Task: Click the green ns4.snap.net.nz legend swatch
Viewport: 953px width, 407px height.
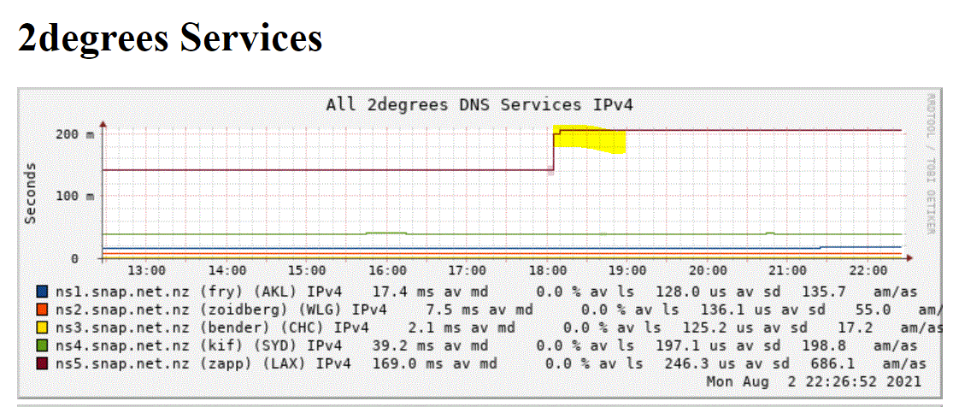Action: pos(43,346)
